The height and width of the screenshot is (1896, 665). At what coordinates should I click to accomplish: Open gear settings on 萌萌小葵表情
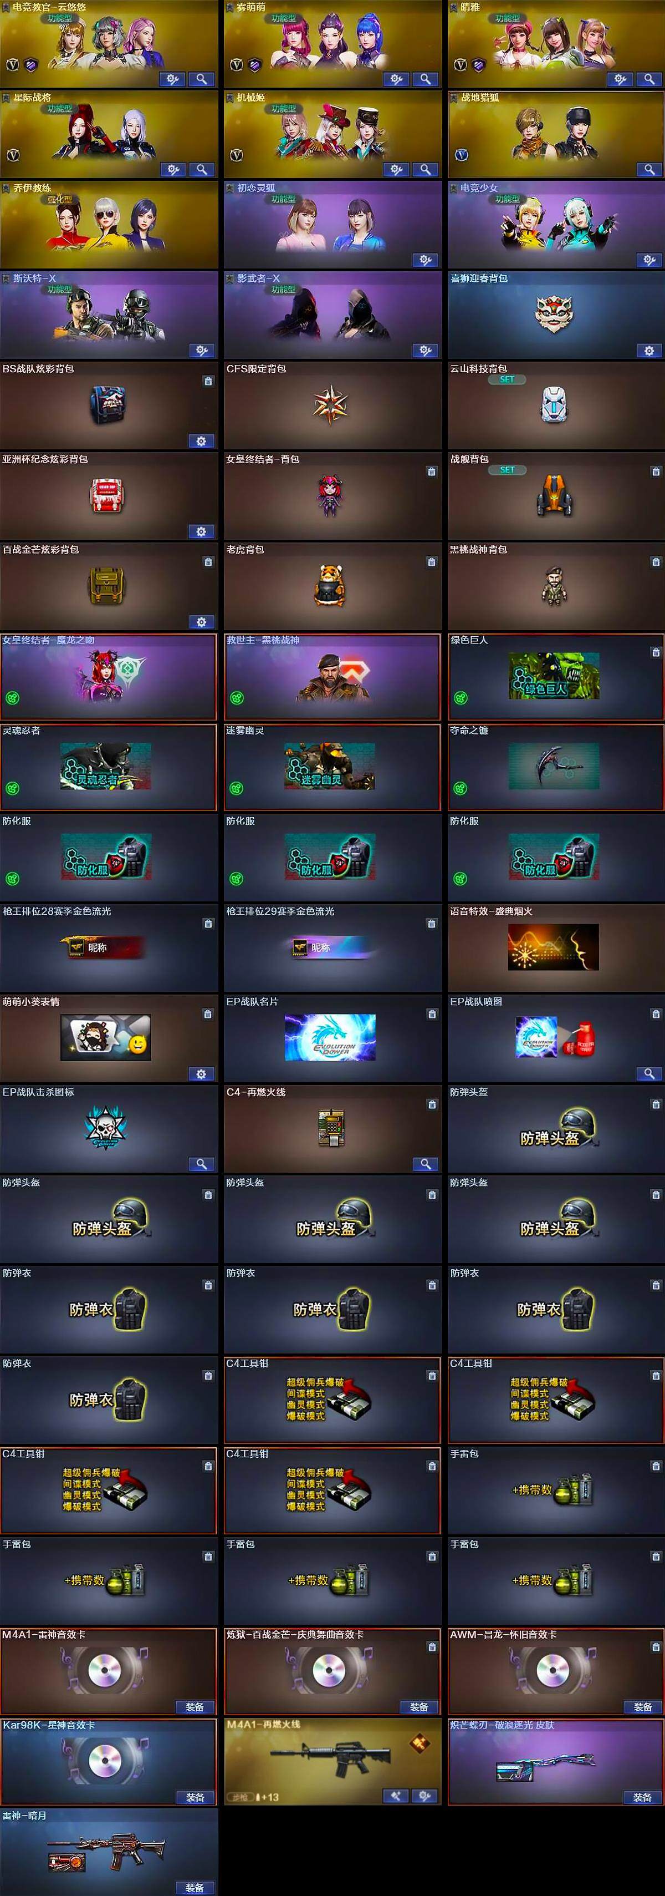[202, 1074]
